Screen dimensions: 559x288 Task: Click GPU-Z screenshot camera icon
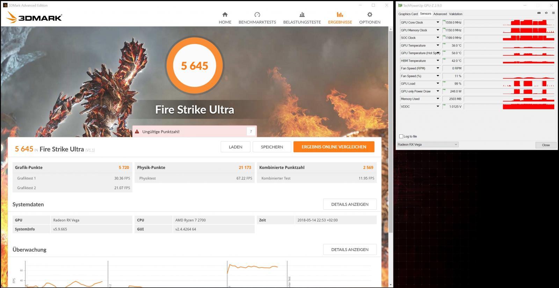point(539,13)
